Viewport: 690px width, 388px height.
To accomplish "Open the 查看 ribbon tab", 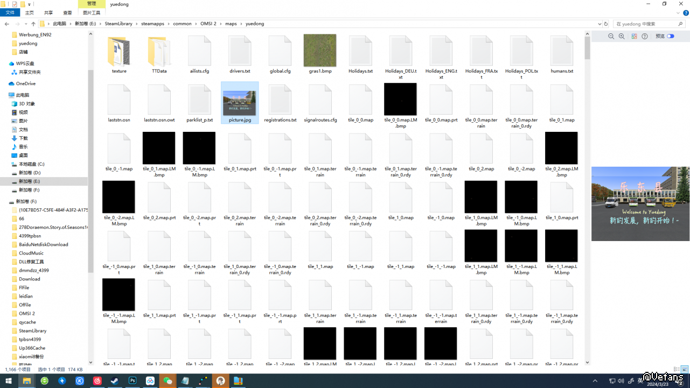I will (67, 12).
